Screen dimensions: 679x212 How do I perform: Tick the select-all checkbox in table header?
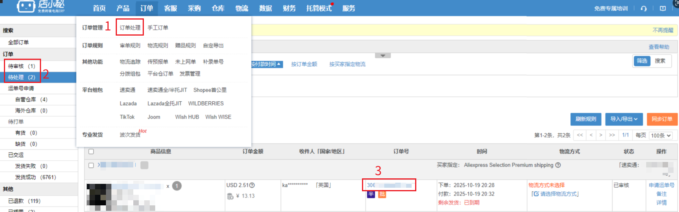(91, 151)
